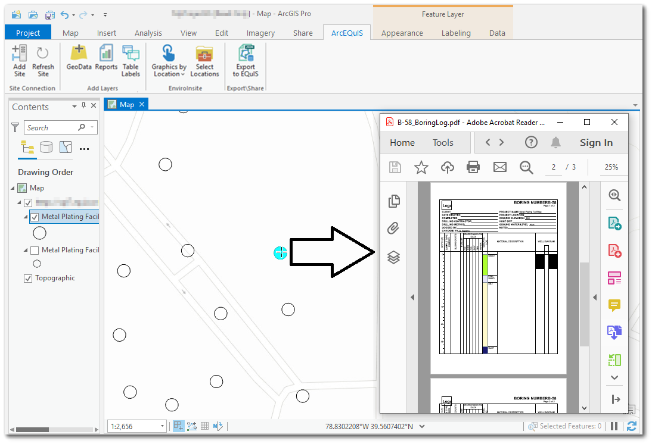The width and height of the screenshot is (652, 444).
Task: Select List By Data Source icon
Action: (x=46, y=148)
